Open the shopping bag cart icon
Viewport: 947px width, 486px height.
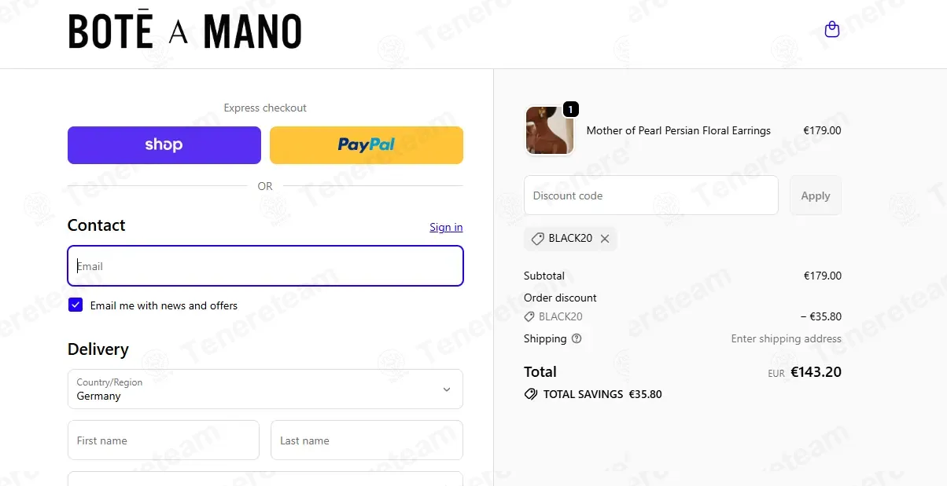click(x=831, y=30)
